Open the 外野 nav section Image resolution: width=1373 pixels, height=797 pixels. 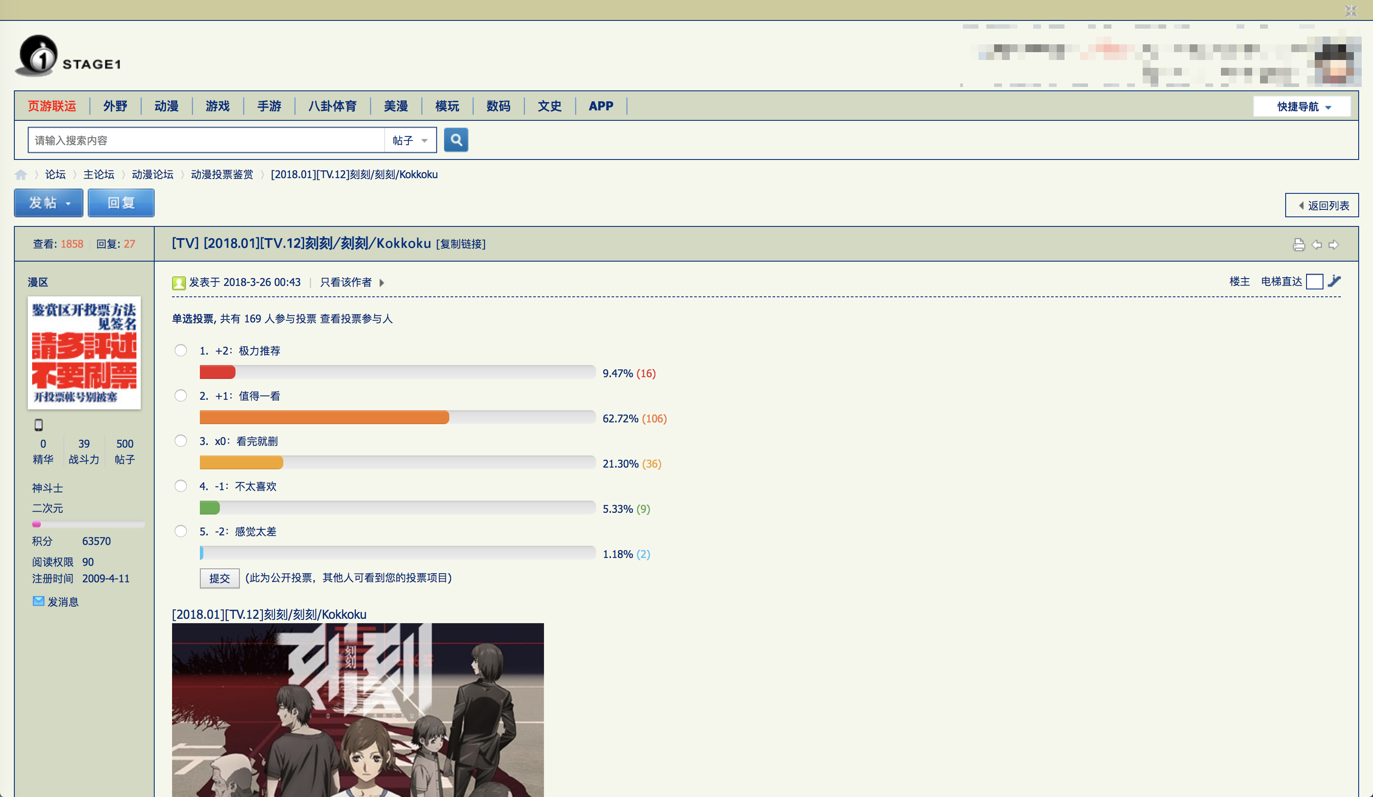point(115,106)
